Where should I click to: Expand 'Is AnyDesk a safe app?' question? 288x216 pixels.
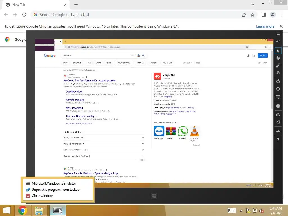(x=103, y=138)
